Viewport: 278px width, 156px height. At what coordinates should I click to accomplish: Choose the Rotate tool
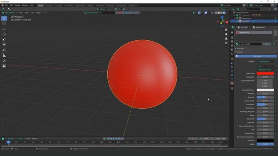(x=4, y=34)
